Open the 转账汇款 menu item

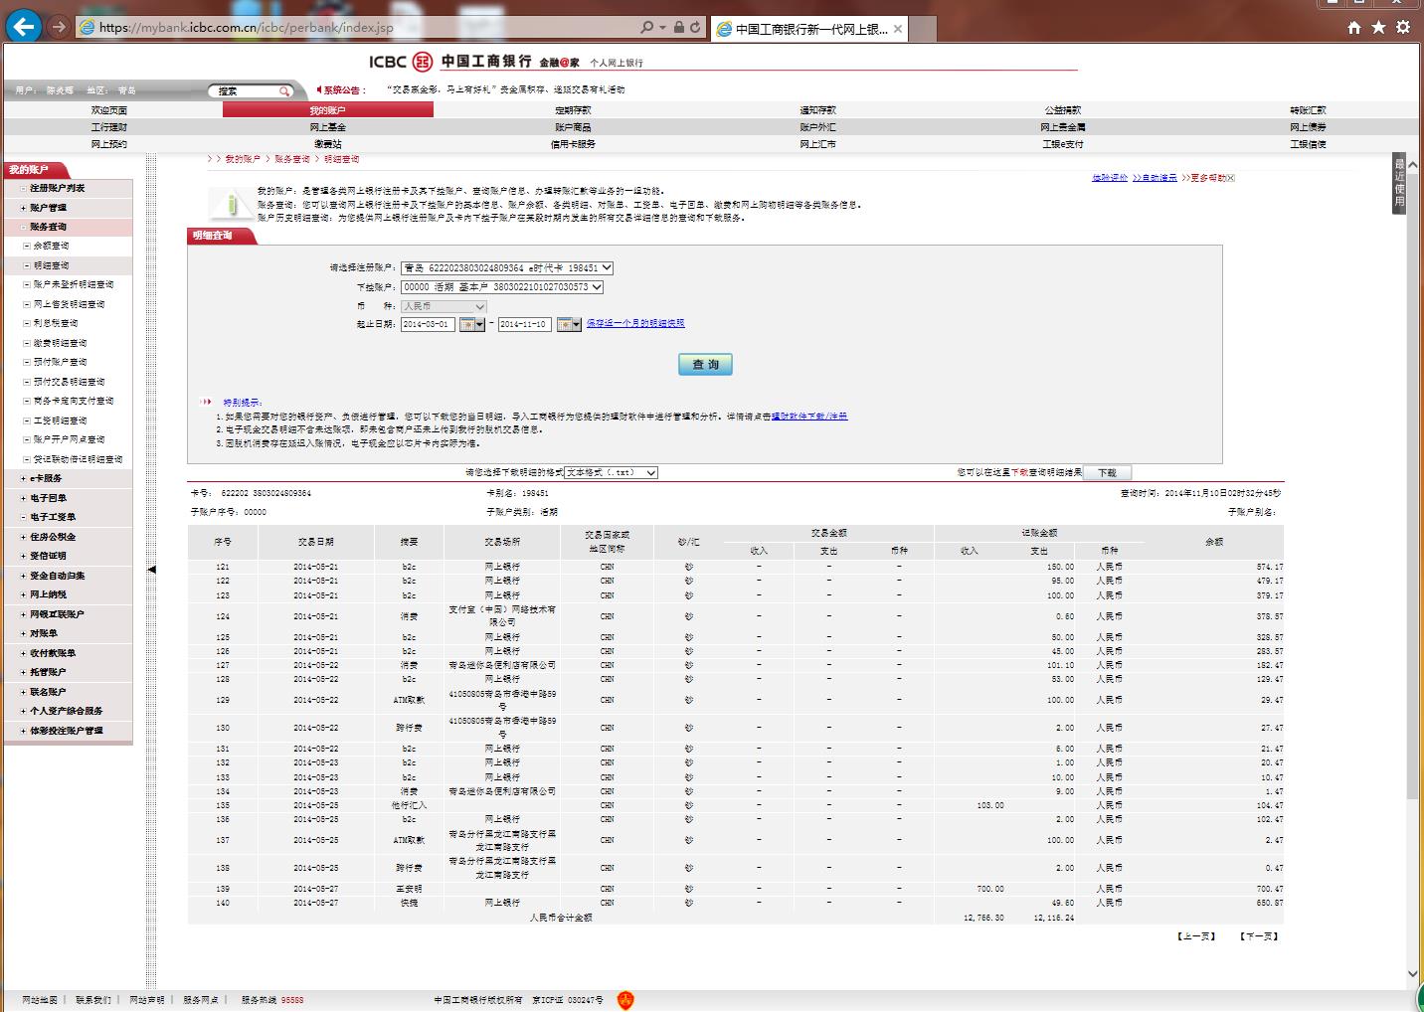(1308, 110)
